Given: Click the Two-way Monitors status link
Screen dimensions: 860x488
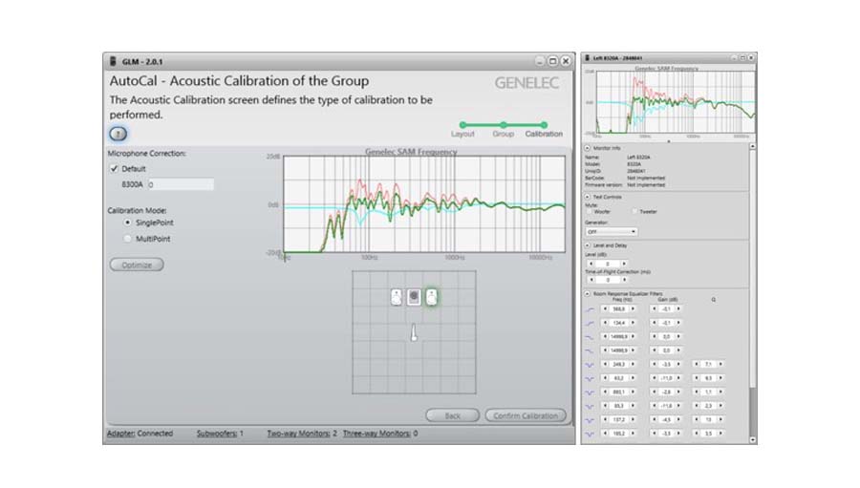Looking at the screenshot, I should point(298,434).
